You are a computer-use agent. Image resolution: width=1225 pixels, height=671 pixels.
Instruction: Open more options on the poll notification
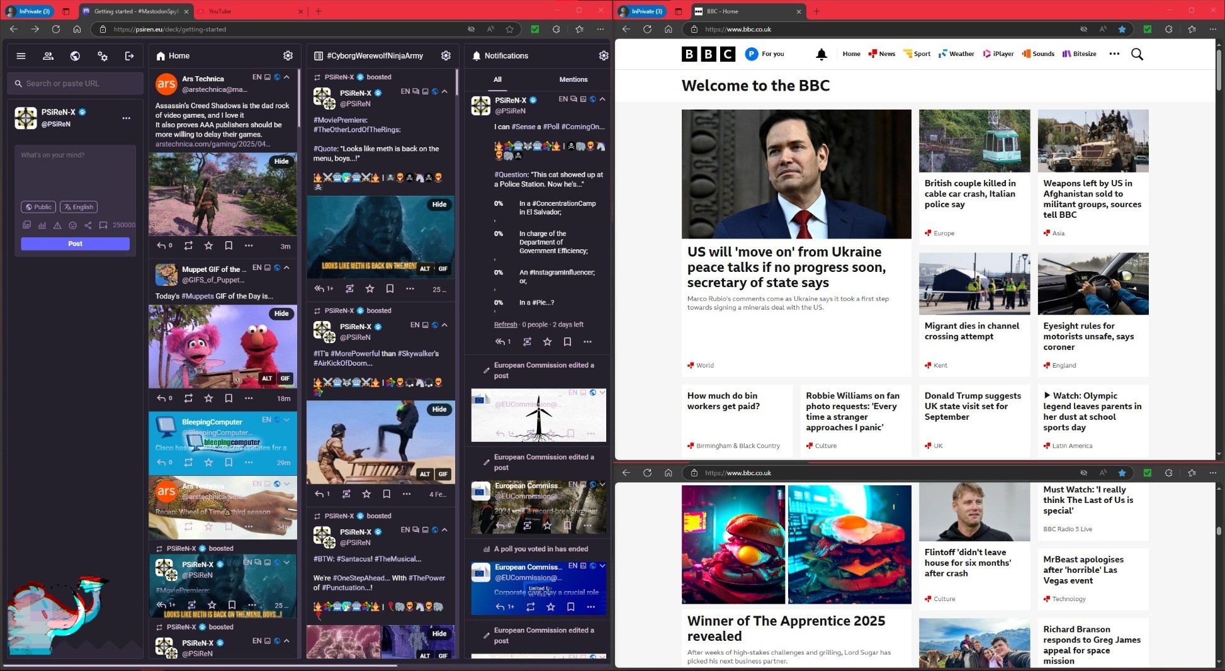click(587, 341)
